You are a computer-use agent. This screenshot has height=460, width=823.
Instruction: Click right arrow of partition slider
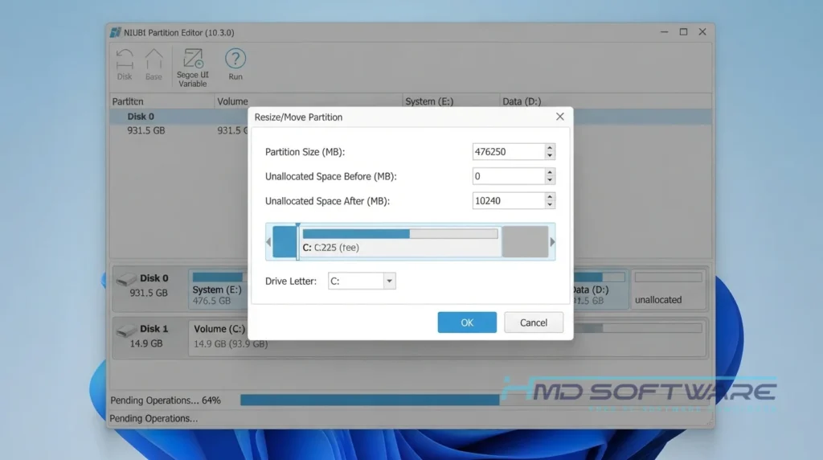click(x=552, y=242)
